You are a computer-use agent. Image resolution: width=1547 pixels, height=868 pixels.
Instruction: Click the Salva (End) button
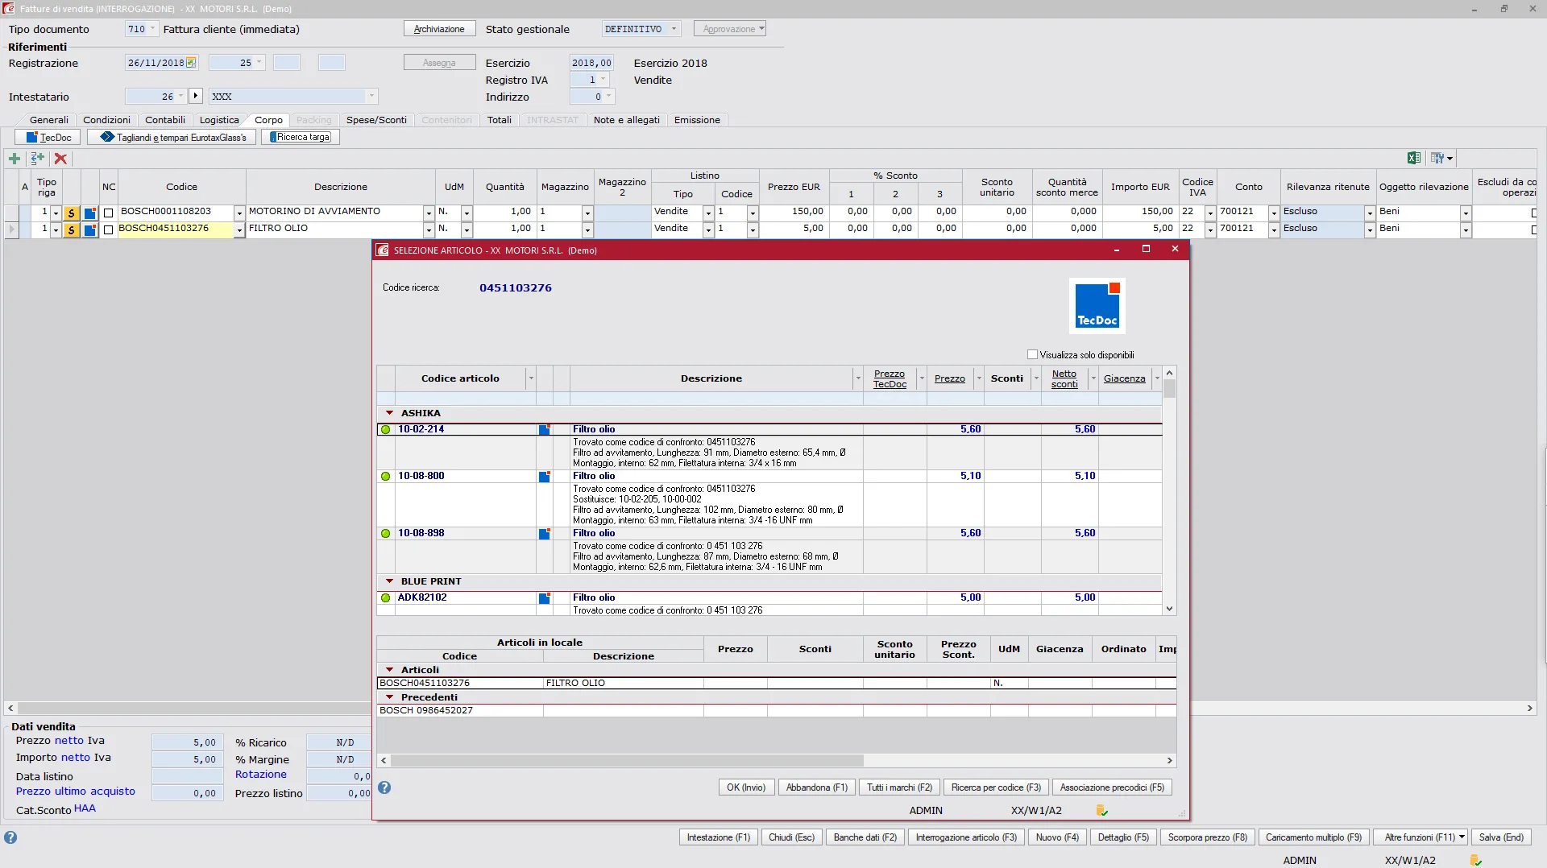pyautogui.click(x=1501, y=837)
